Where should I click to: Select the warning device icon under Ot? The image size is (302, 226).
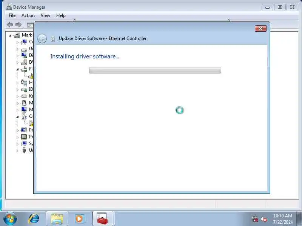[31, 123]
